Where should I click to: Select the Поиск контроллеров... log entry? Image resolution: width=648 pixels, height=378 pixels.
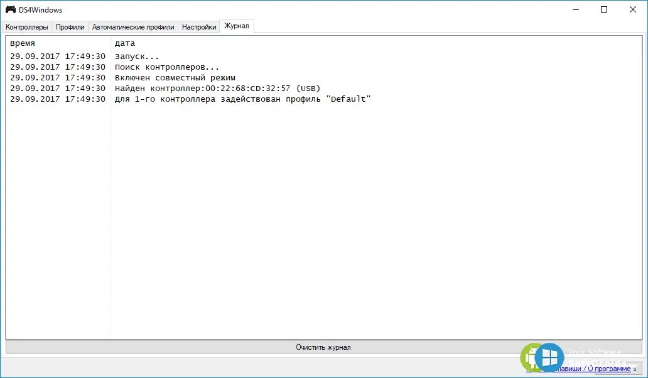pos(167,67)
